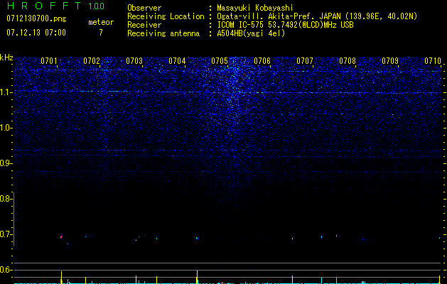Click the 0710 time marker
The image size is (447, 284).
[433, 61]
